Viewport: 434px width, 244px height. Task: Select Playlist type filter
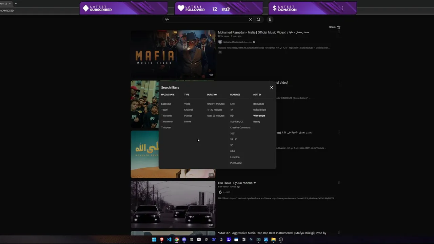click(188, 116)
